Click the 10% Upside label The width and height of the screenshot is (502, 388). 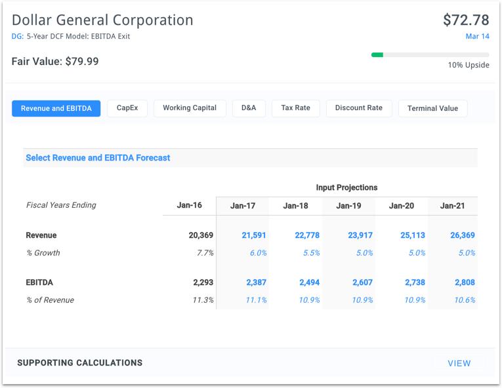pos(469,65)
